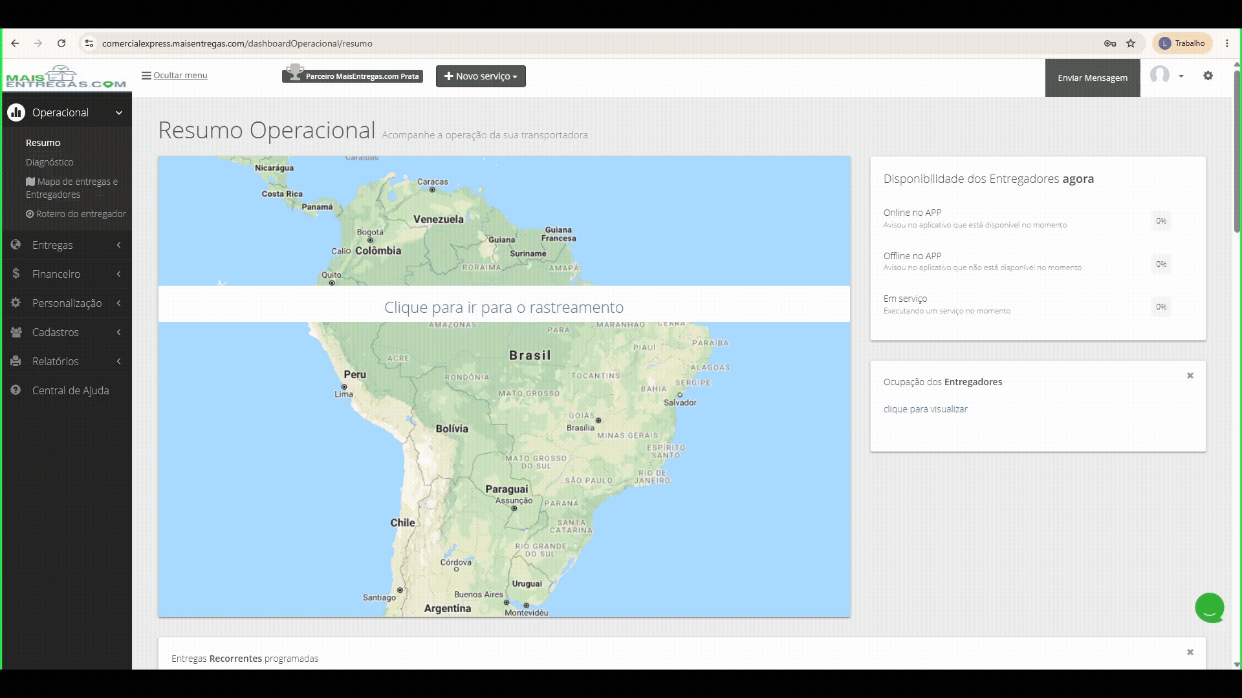
Task: Expand the user avatar dropdown
Action: click(x=1167, y=76)
